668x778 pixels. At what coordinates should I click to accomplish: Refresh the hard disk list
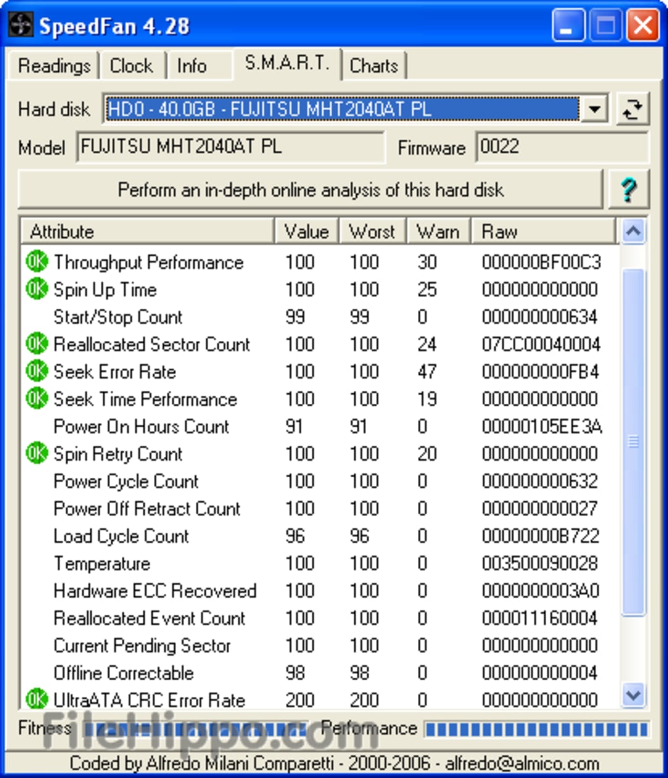(x=633, y=109)
